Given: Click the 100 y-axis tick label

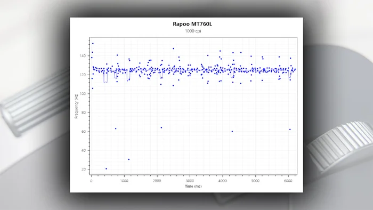Looking at the screenshot, I should (x=83, y=94).
